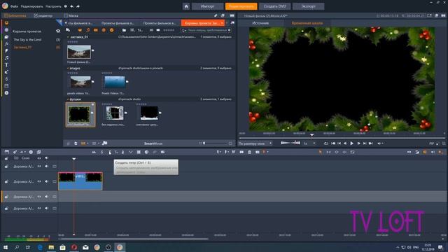Lock the bottom Дорожка A/V track
Image resolution: width=448 pixels, height=252 pixels.
pos(6,209)
